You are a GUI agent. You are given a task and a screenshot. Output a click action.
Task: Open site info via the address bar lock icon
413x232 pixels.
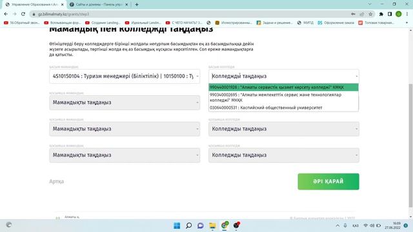coord(34,14)
